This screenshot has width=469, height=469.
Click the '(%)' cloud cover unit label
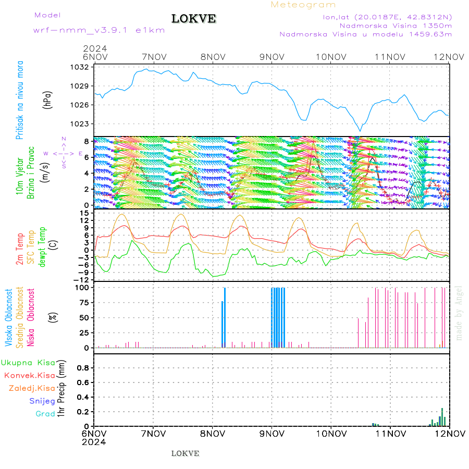point(53,318)
